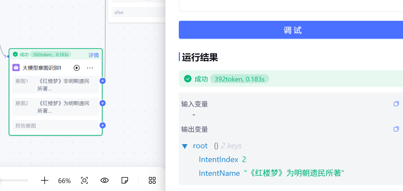Select the 意图1 row 《红楼梦》非明朝遗民所著
The width and height of the screenshot is (403, 191).
pyautogui.click(x=56, y=85)
